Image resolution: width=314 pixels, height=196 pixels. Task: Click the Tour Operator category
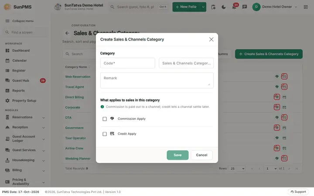(x=75, y=138)
